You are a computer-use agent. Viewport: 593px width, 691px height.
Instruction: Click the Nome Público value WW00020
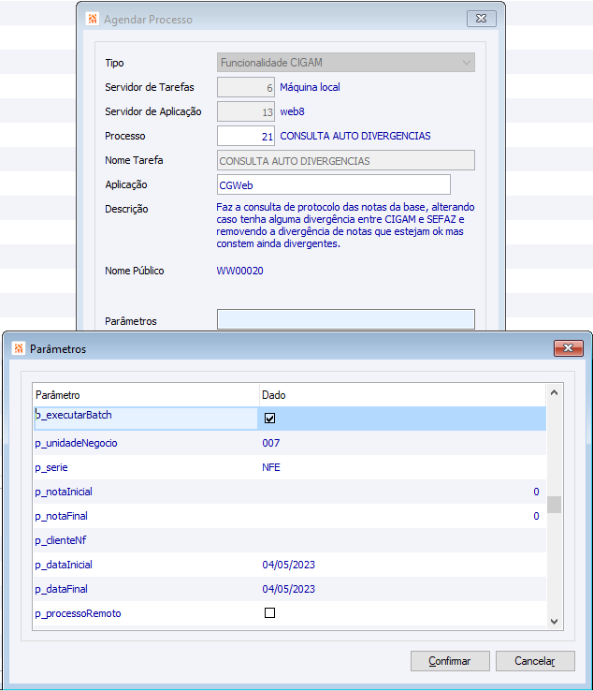tap(240, 271)
